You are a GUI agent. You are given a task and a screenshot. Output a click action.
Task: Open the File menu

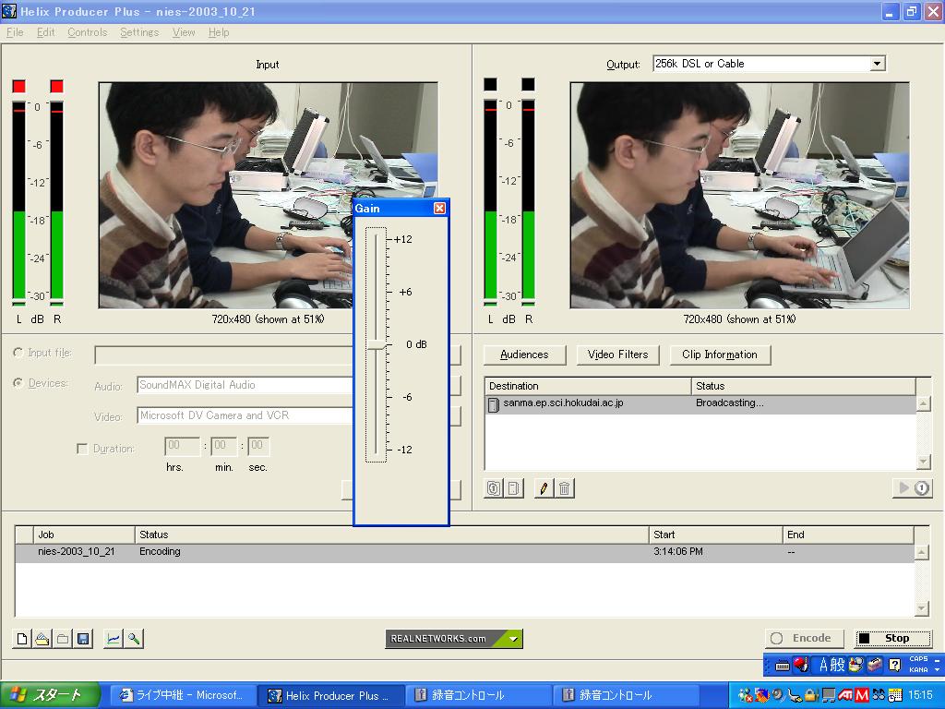tap(15, 32)
